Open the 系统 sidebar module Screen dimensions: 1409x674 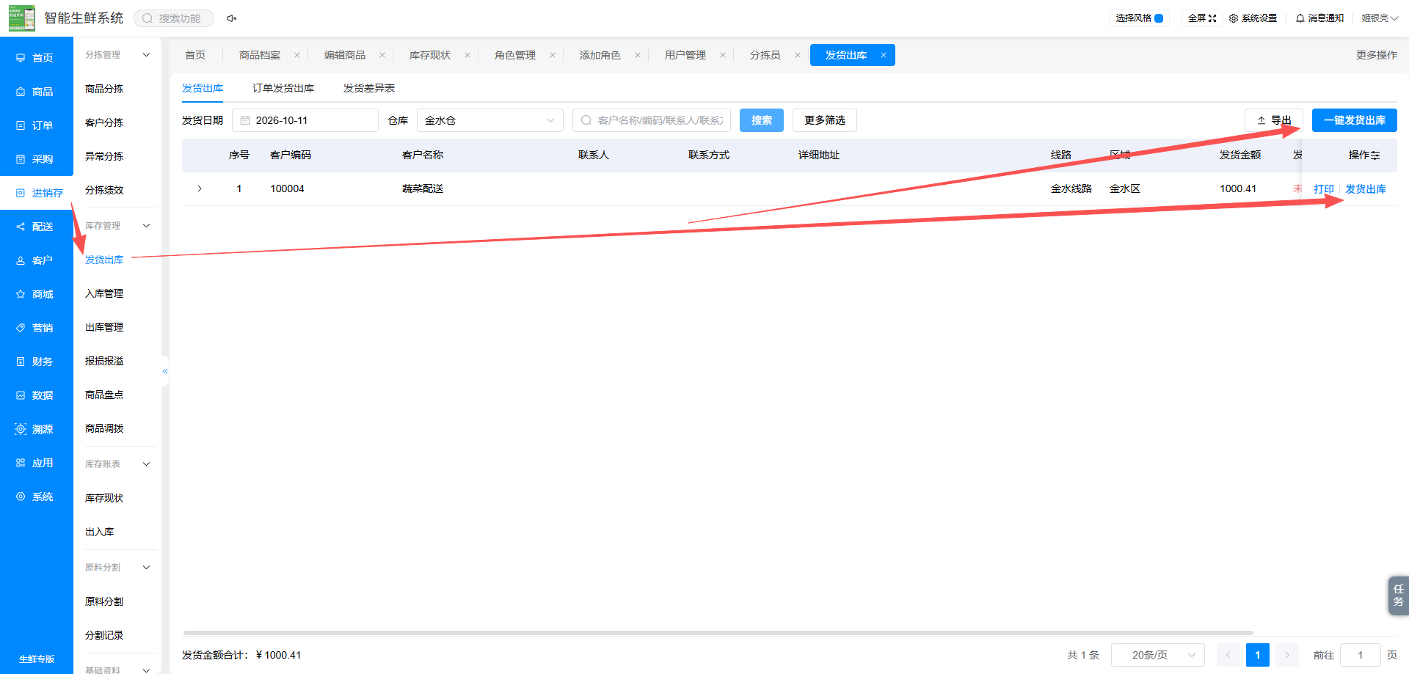pos(37,497)
